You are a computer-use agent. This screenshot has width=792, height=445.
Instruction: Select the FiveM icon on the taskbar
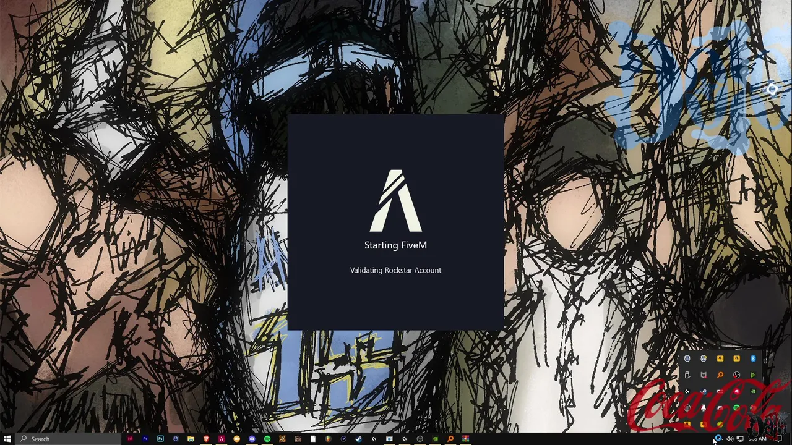click(222, 439)
